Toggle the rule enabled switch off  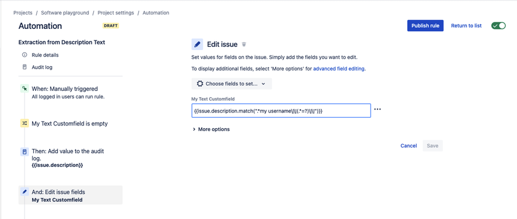pyautogui.click(x=498, y=26)
